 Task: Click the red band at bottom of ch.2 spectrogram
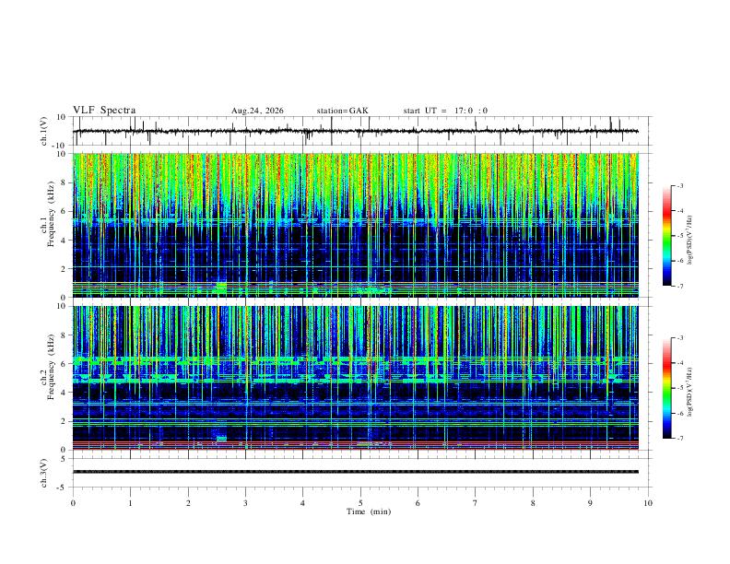coord(356,445)
